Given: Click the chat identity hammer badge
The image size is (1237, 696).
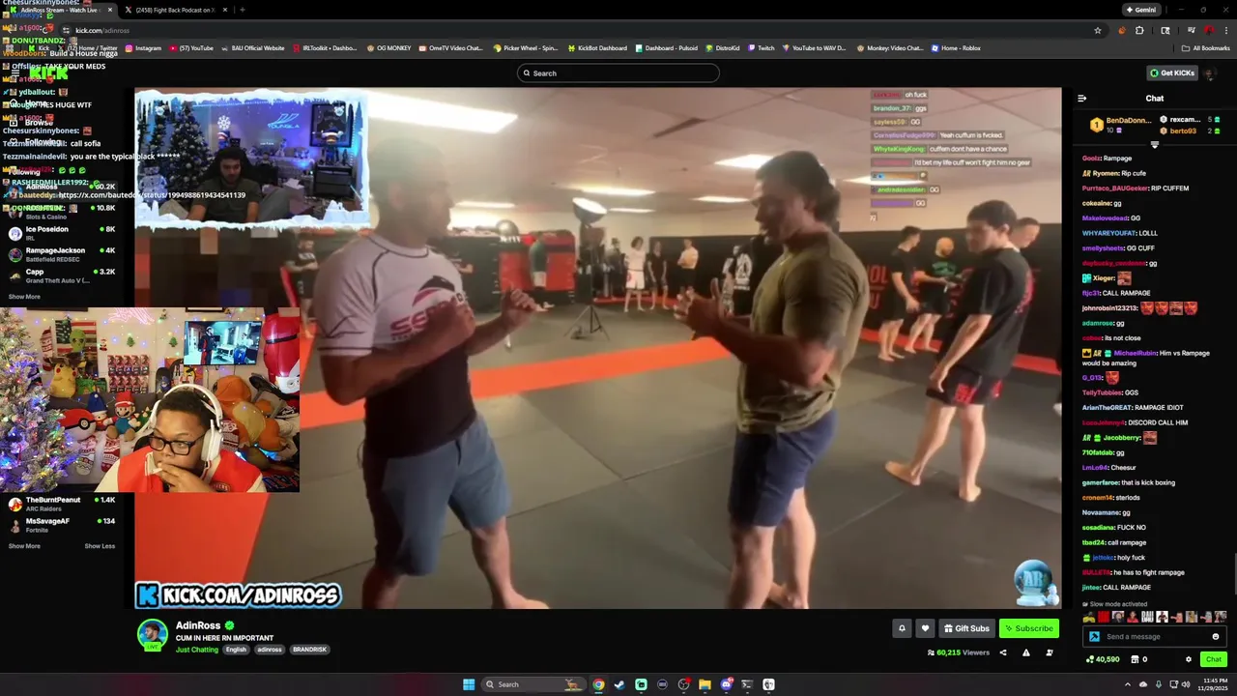Looking at the screenshot, I should tap(1094, 636).
